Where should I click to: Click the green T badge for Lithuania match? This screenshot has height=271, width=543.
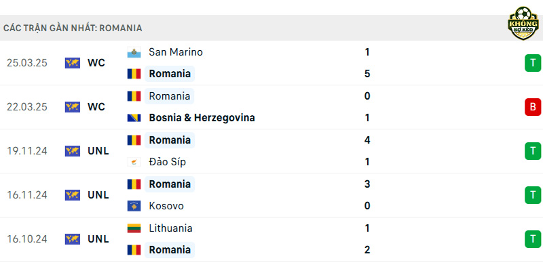pos(533,239)
